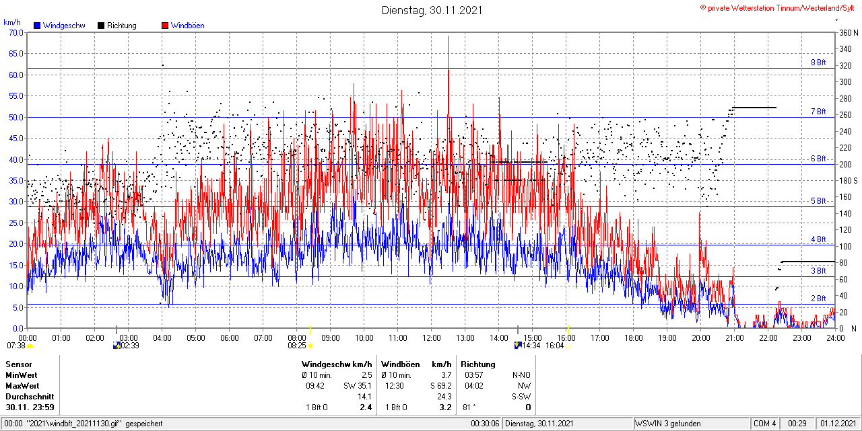Click the black Richtung legend swatch
862x431 pixels.
click(x=101, y=26)
